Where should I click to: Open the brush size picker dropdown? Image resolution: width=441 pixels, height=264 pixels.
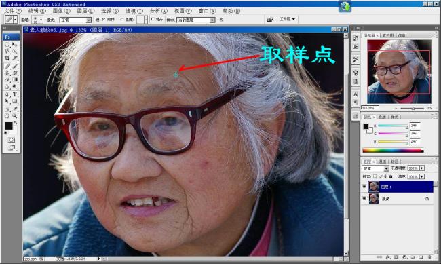click(x=41, y=20)
